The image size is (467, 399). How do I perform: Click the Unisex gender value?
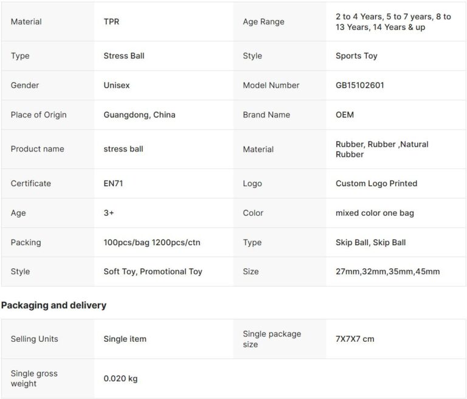(x=117, y=85)
